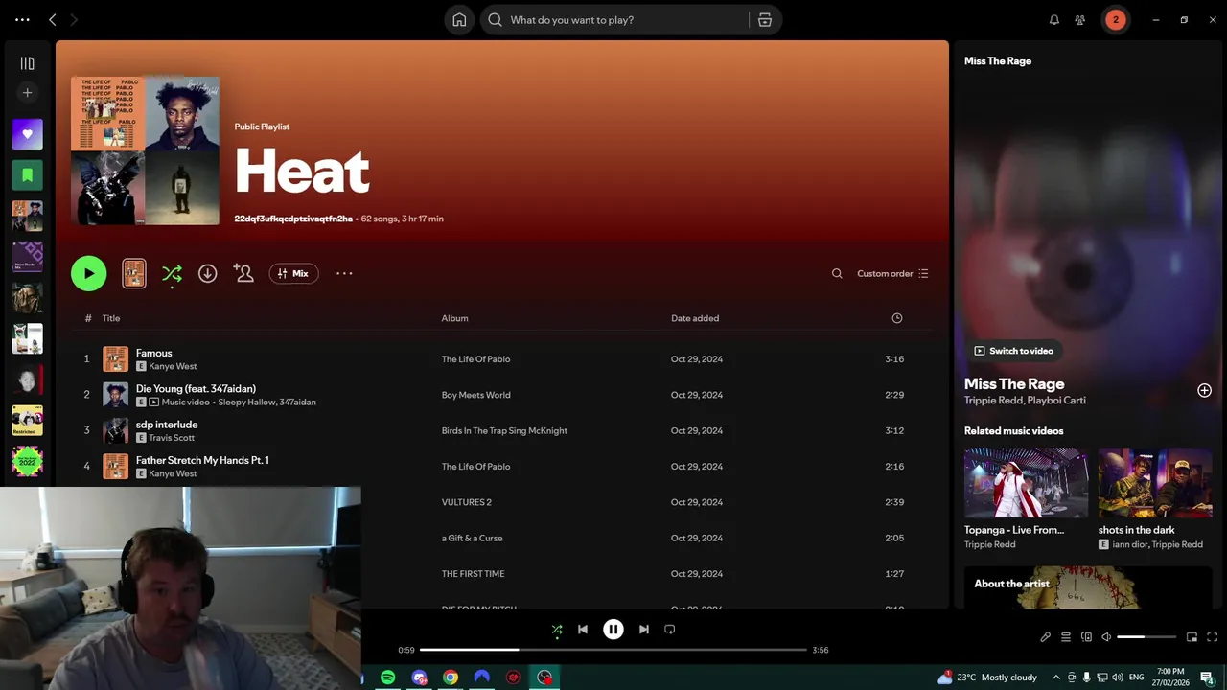
Task: Open Connect to a device icon
Action: (1086, 637)
